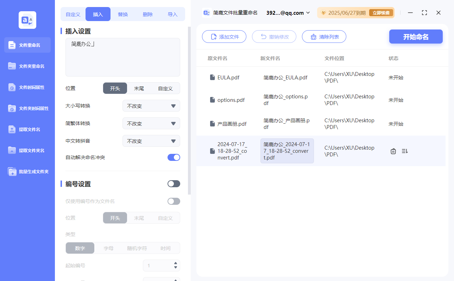Image resolution: width=454 pixels, height=281 pixels.
Task: Select the 文件重命名 sidebar tool
Action: click(27, 45)
